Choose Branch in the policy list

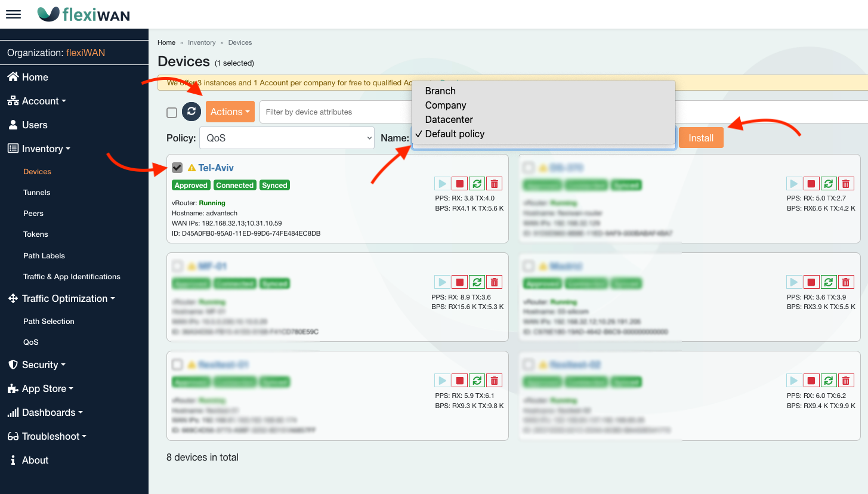[x=440, y=91]
